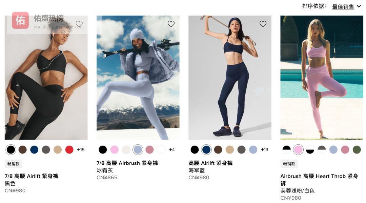Select red swatch on first product
This screenshot has width=366, height=203.
tap(69, 149)
